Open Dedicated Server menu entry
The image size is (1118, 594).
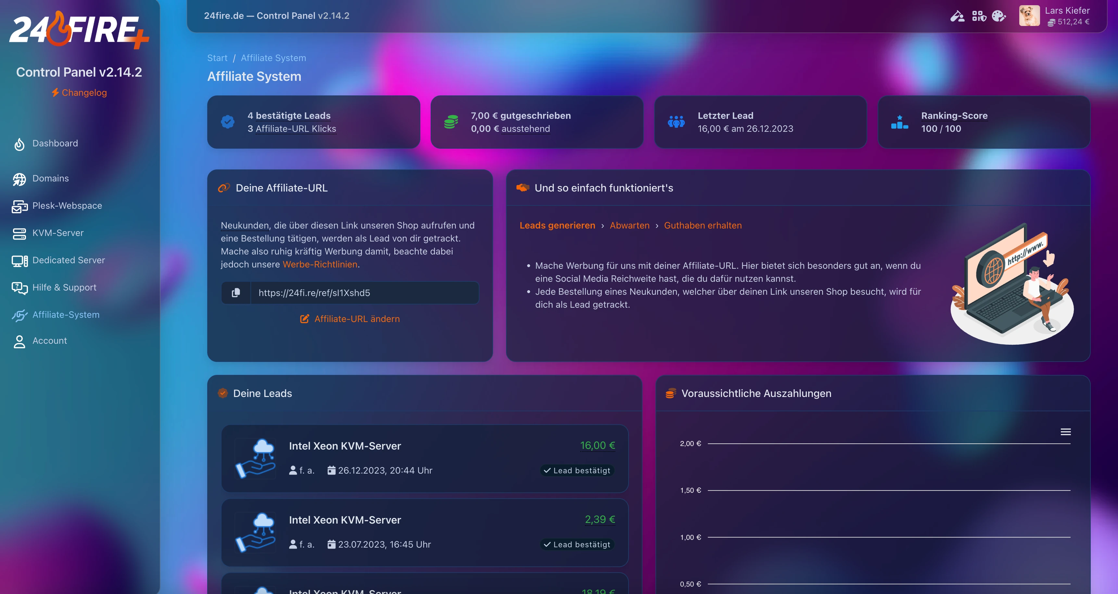69,260
